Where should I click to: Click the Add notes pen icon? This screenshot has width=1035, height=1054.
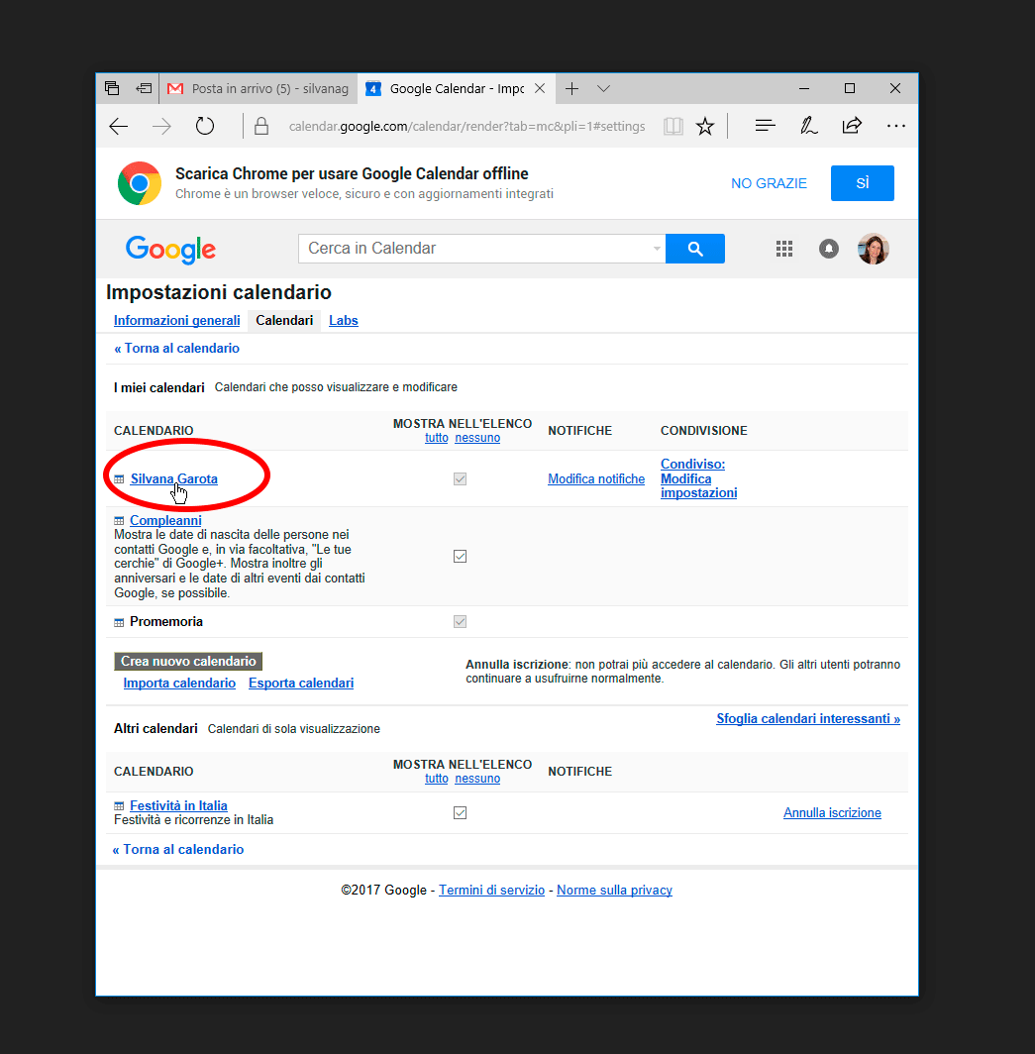click(808, 126)
